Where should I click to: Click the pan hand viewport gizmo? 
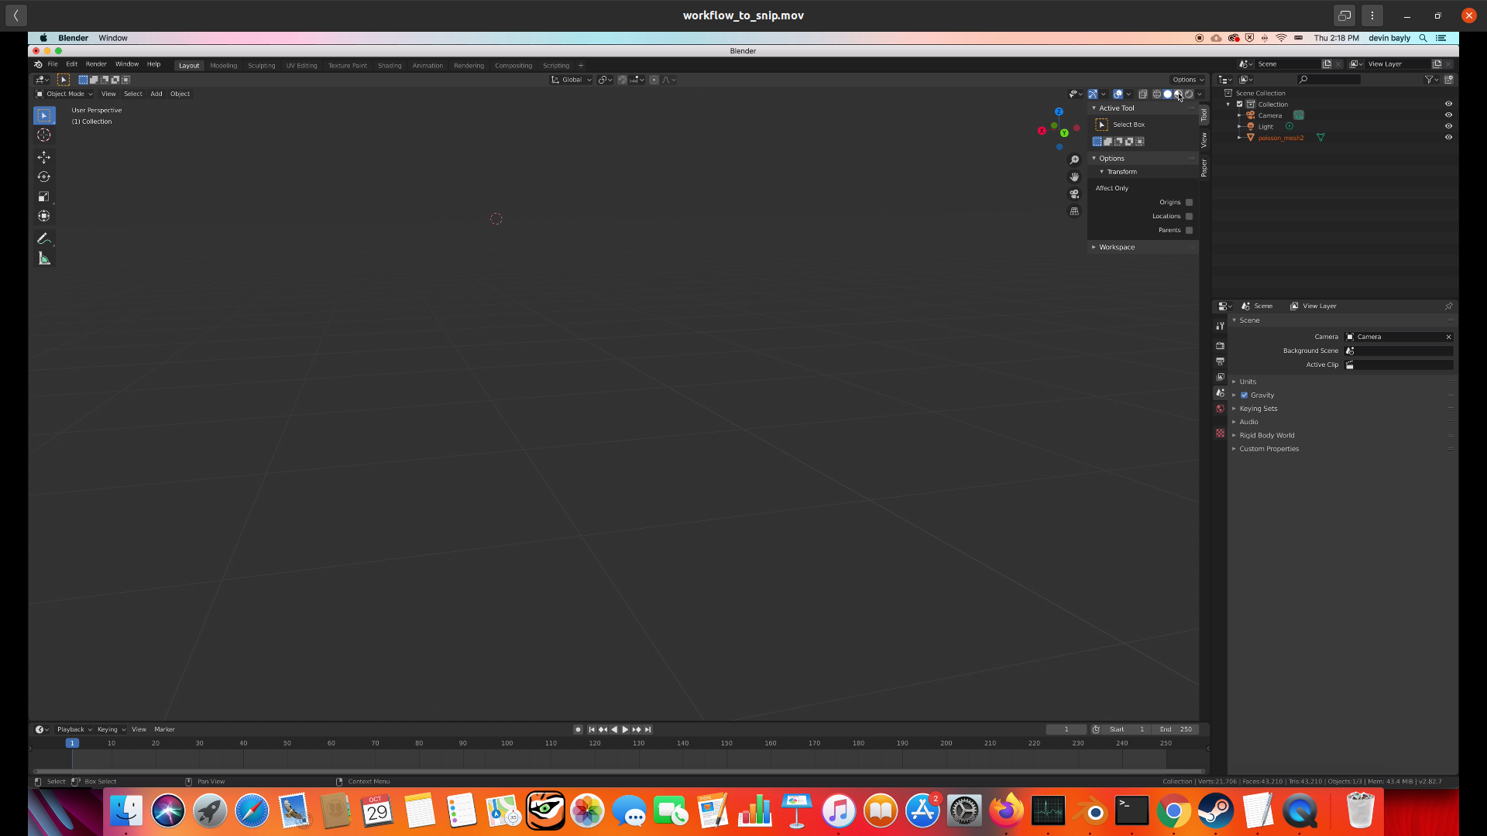click(1074, 176)
